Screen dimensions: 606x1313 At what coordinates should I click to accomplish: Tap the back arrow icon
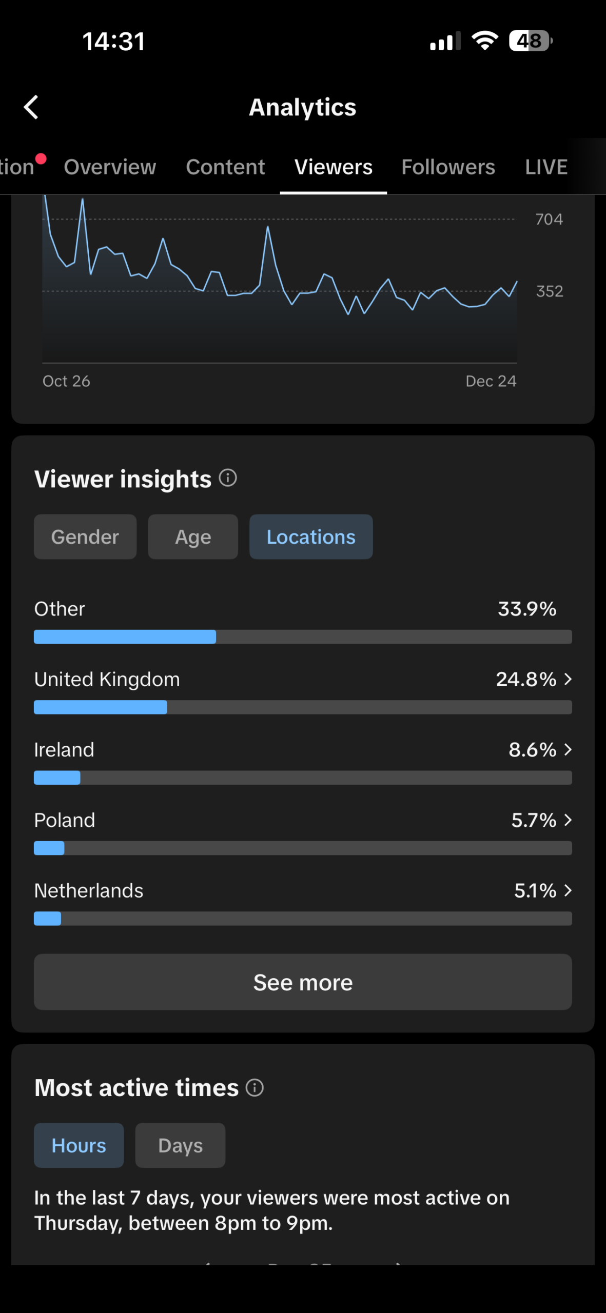pos(31,107)
